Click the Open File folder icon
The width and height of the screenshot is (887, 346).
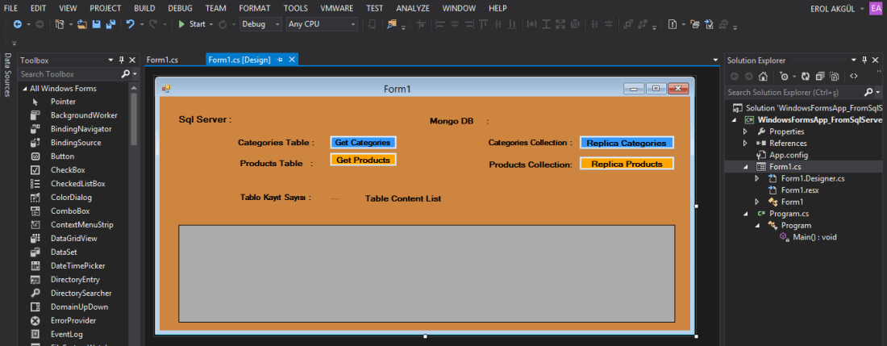click(81, 24)
